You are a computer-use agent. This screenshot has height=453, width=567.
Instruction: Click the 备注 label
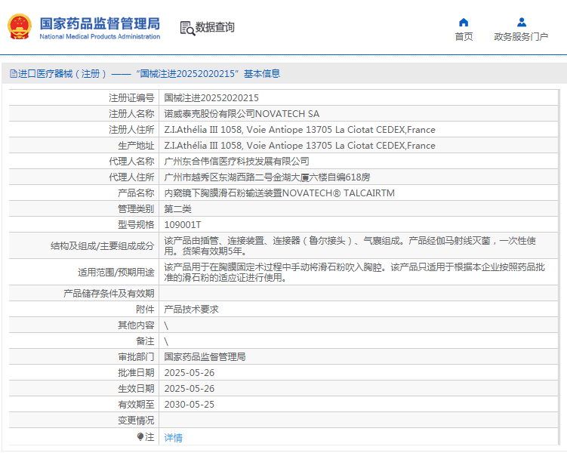coord(145,341)
